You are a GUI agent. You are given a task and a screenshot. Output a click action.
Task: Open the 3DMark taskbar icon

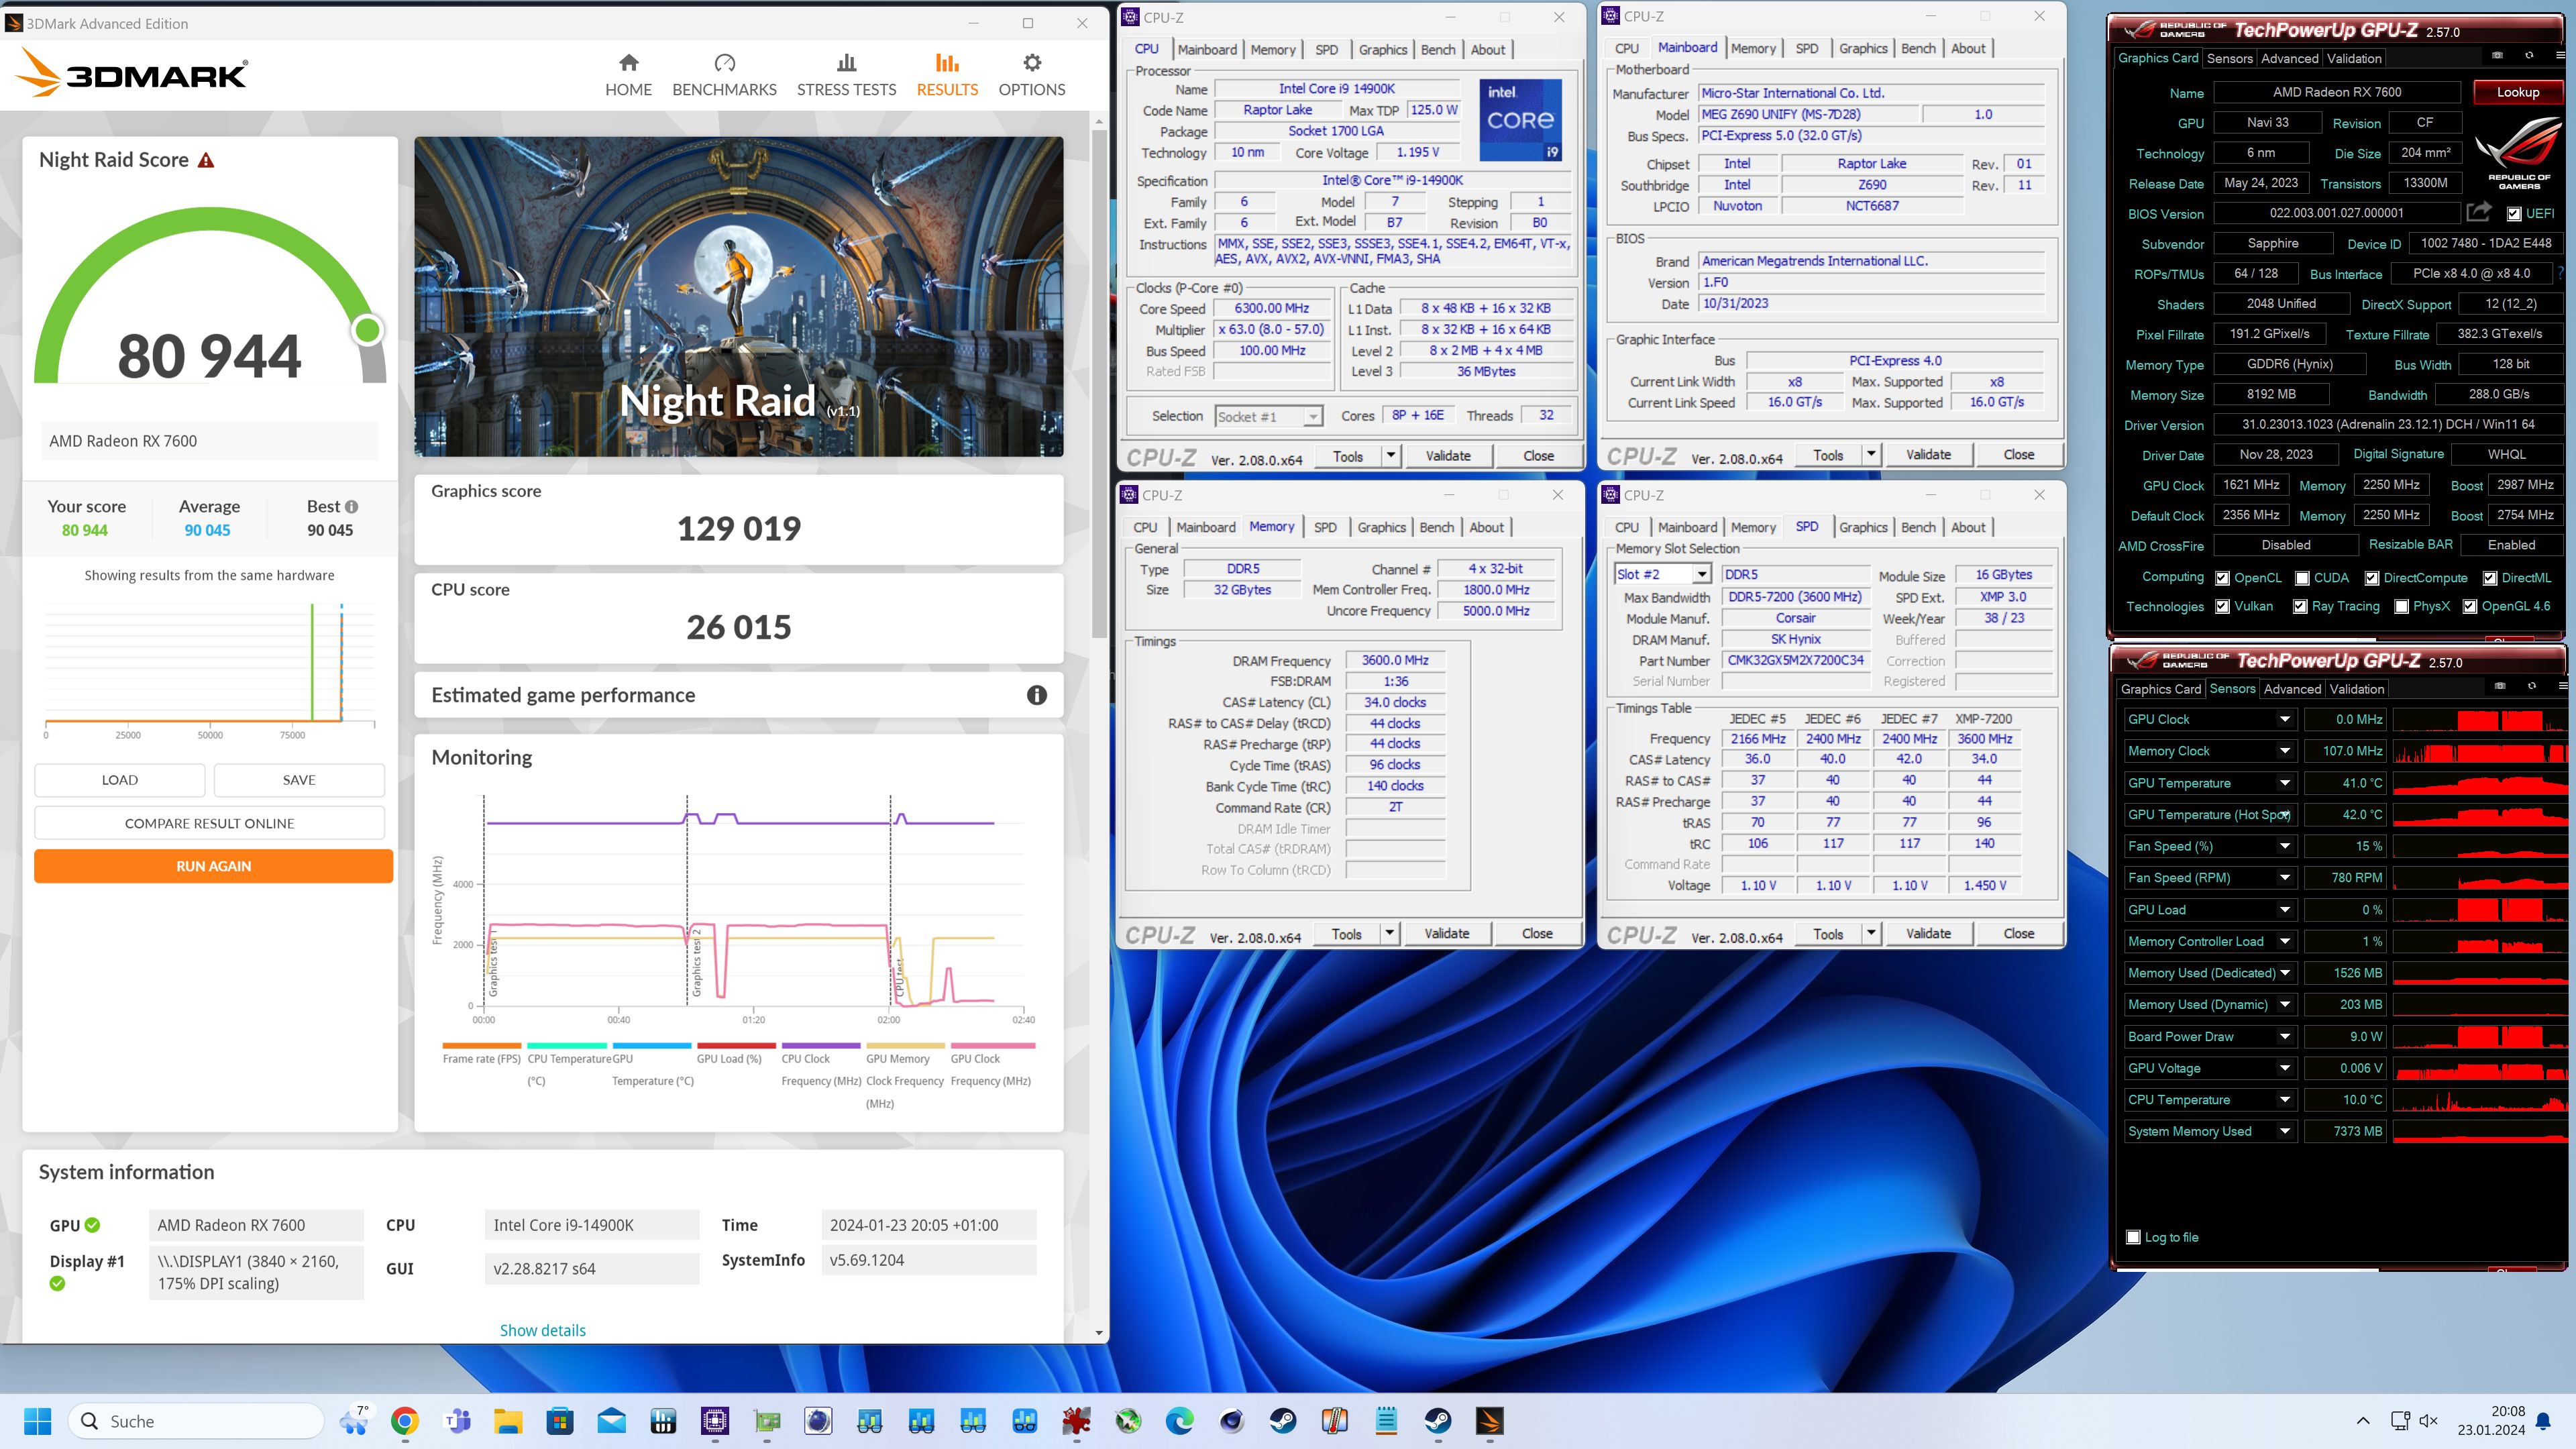(x=1489, y=1421)
